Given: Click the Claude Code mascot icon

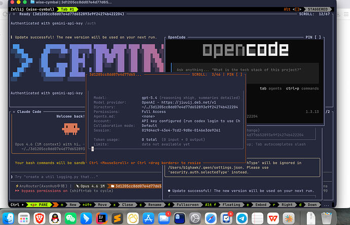Looking at the screenshot, I should [x=71, y=129].
